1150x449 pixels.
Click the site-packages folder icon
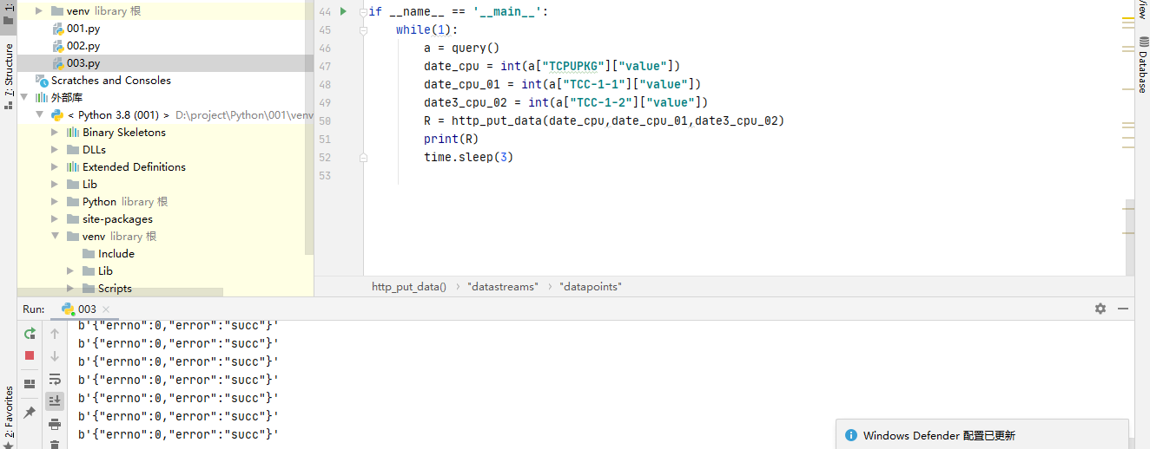pos(73,219)
